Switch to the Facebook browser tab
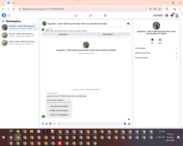 [x=8, y=3]
